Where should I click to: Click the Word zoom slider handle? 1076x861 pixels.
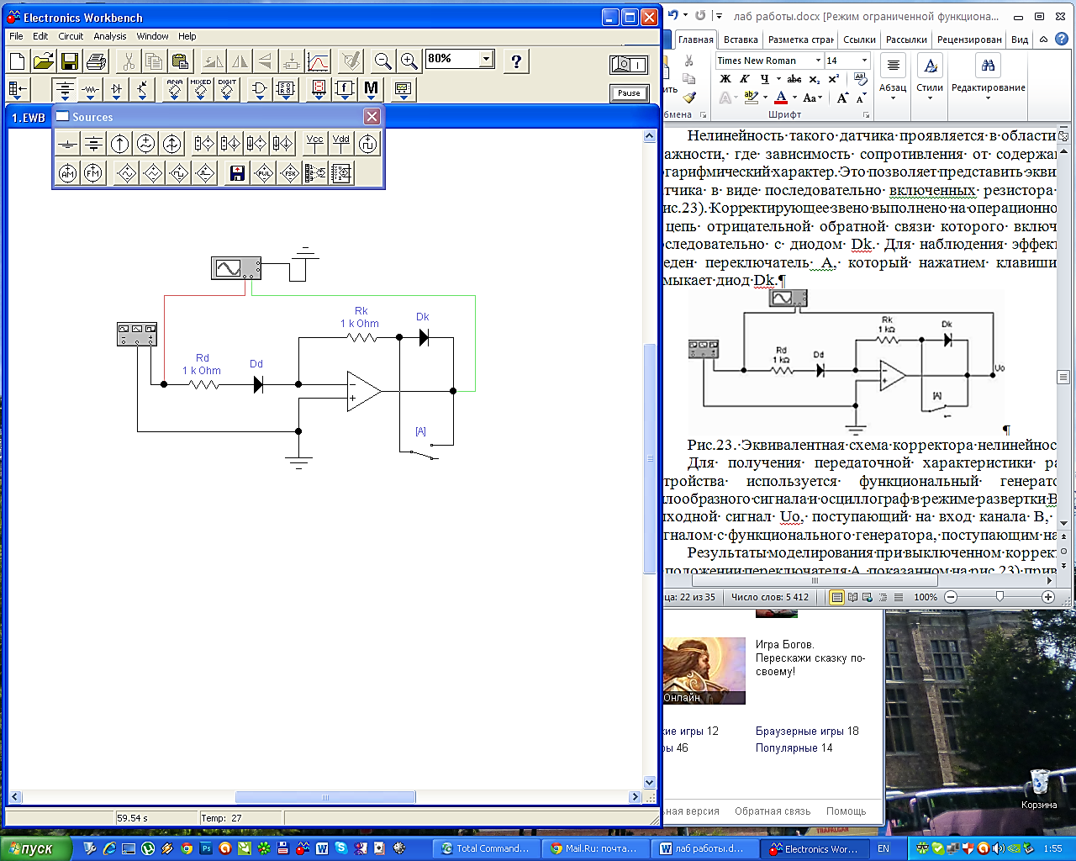(1000, 596)
